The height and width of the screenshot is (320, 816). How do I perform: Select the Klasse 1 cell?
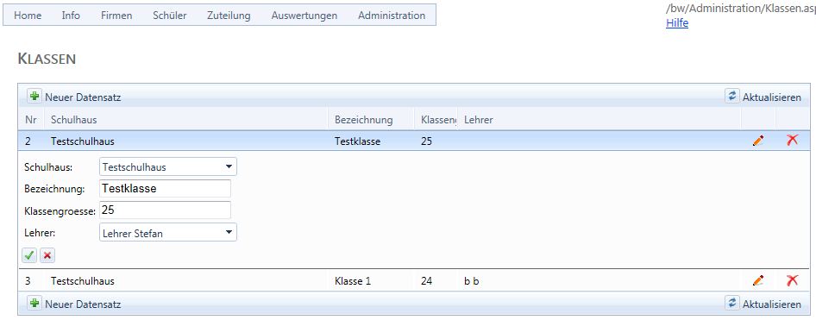tap(353, 281)
